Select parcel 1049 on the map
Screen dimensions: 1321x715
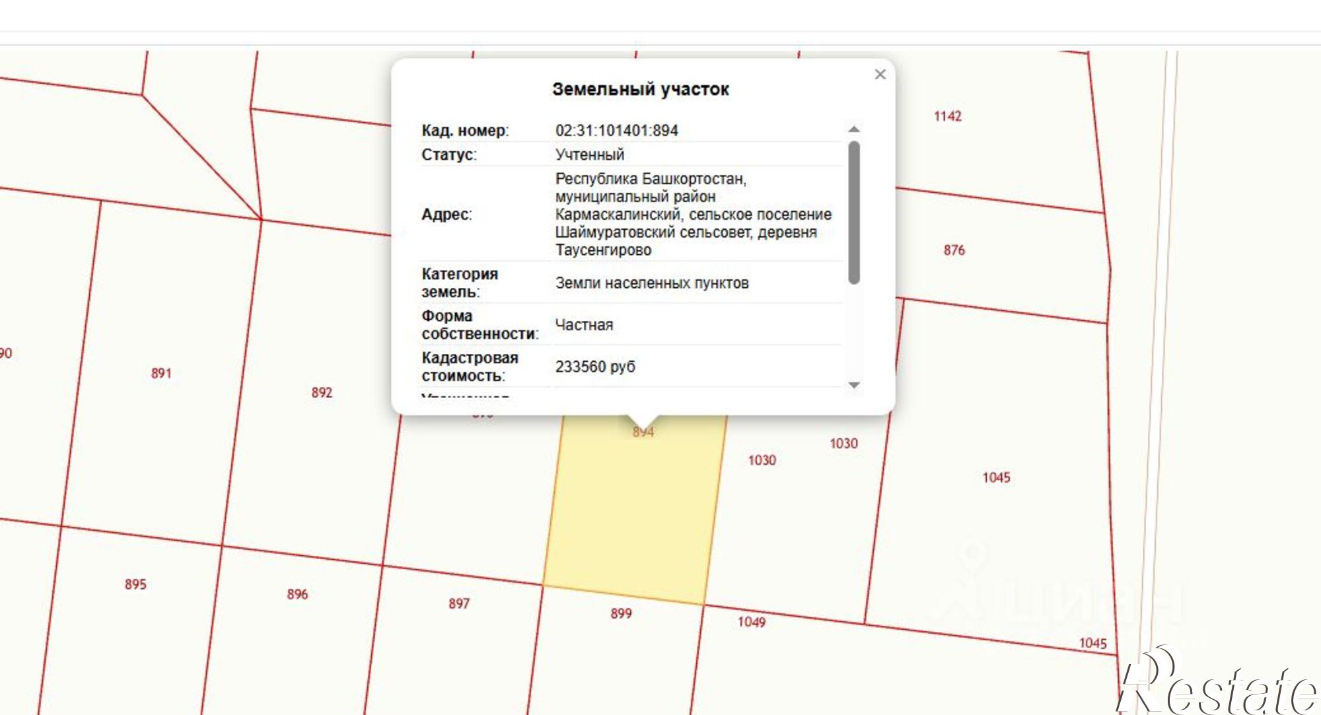coord(752,622)
